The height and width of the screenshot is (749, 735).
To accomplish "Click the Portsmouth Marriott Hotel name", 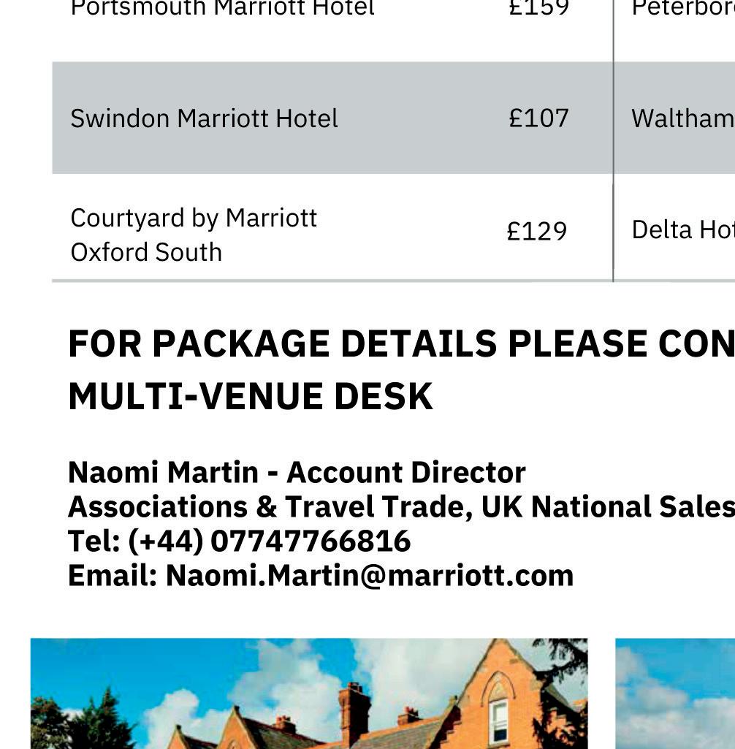I will pyautogui.click(x=222, y=9).
